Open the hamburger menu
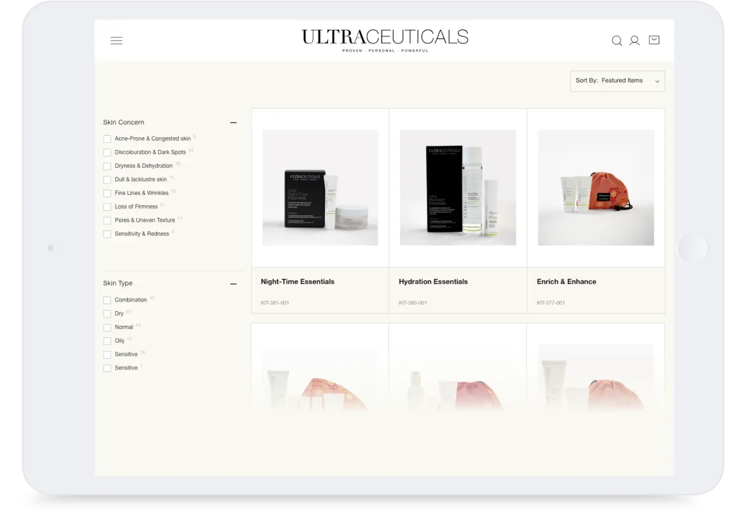 pos(116,41)
